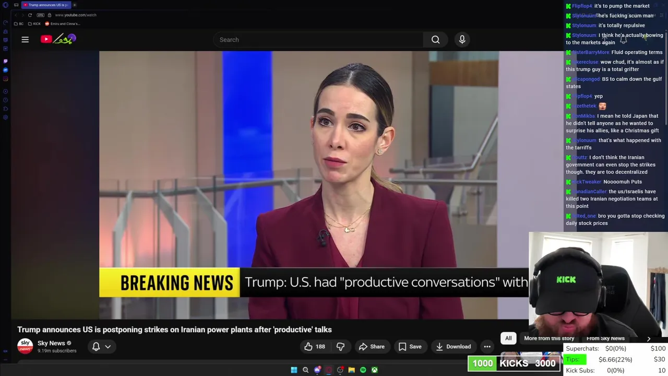Screen dimensions: 668x376
Task: Show next filter chips with arrow
Action: click(649, 338)
